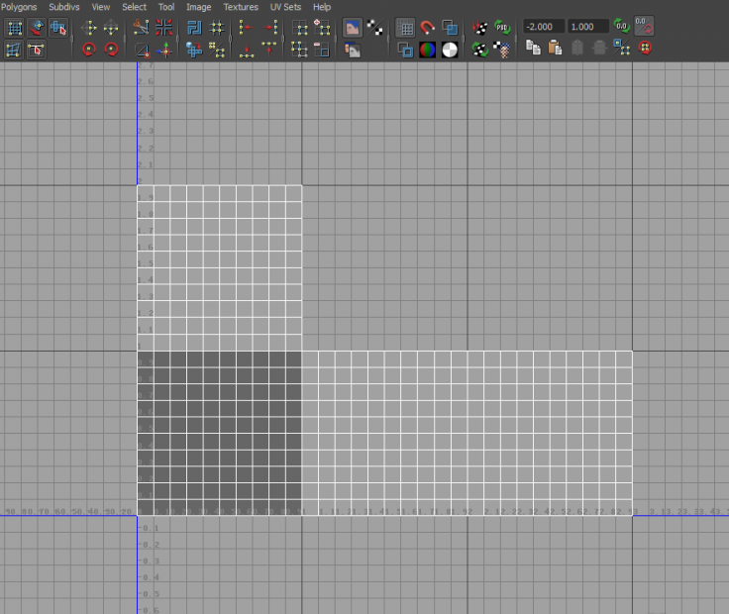Open the Tool menu

point(166,7)
